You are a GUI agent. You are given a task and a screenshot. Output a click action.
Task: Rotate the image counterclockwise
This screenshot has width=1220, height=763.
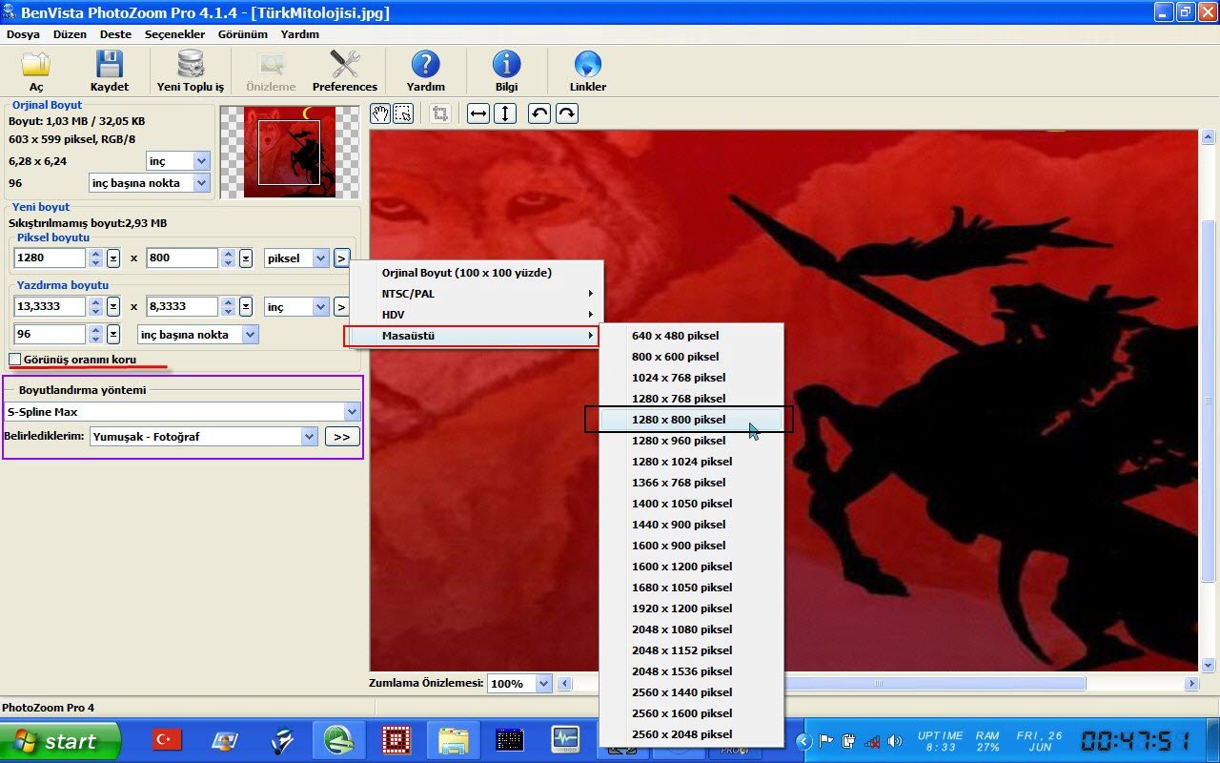tap(539, 113)
